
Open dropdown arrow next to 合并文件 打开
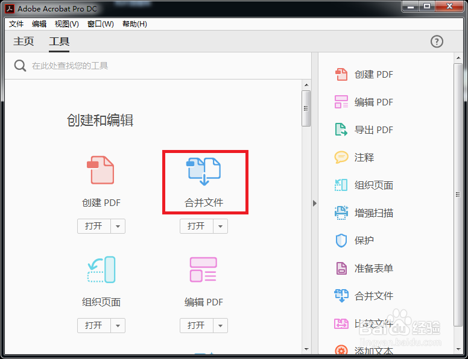tap(220, 226)
